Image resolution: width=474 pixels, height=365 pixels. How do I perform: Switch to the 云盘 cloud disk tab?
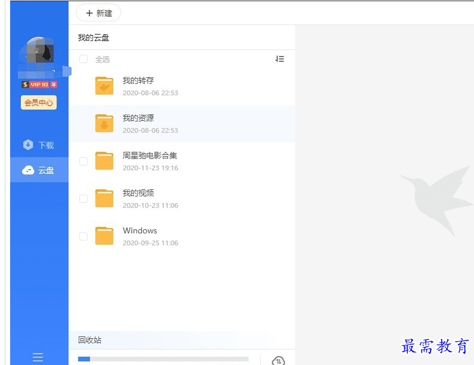tap(39, 170)
